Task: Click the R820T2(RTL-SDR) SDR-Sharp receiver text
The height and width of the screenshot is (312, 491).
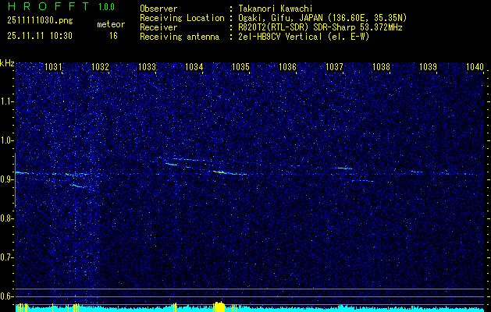Action: click(320, 27)
